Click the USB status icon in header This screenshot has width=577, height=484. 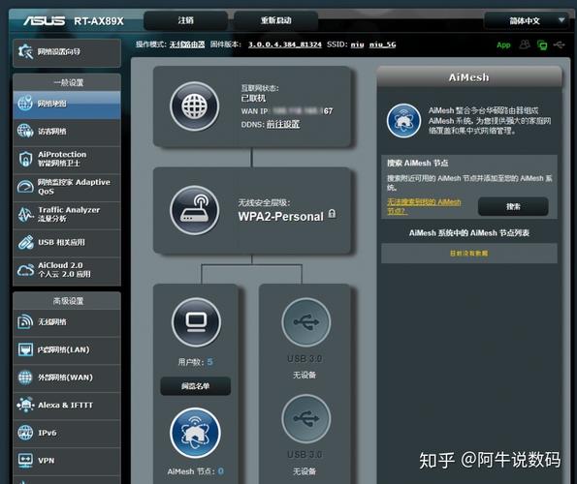pyautogui.click(x=559, y=45)
